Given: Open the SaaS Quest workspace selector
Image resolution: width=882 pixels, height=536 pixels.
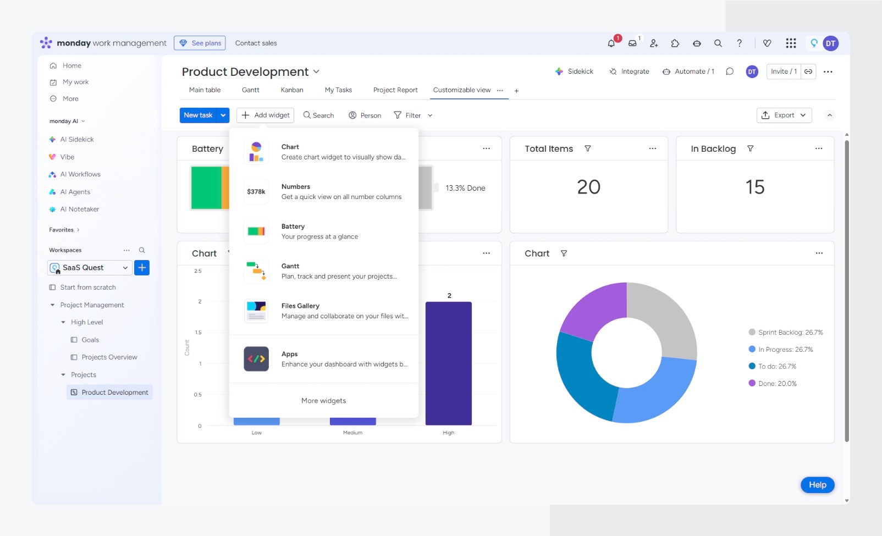Looking at the screenshot, I should [x=90, y=268].
